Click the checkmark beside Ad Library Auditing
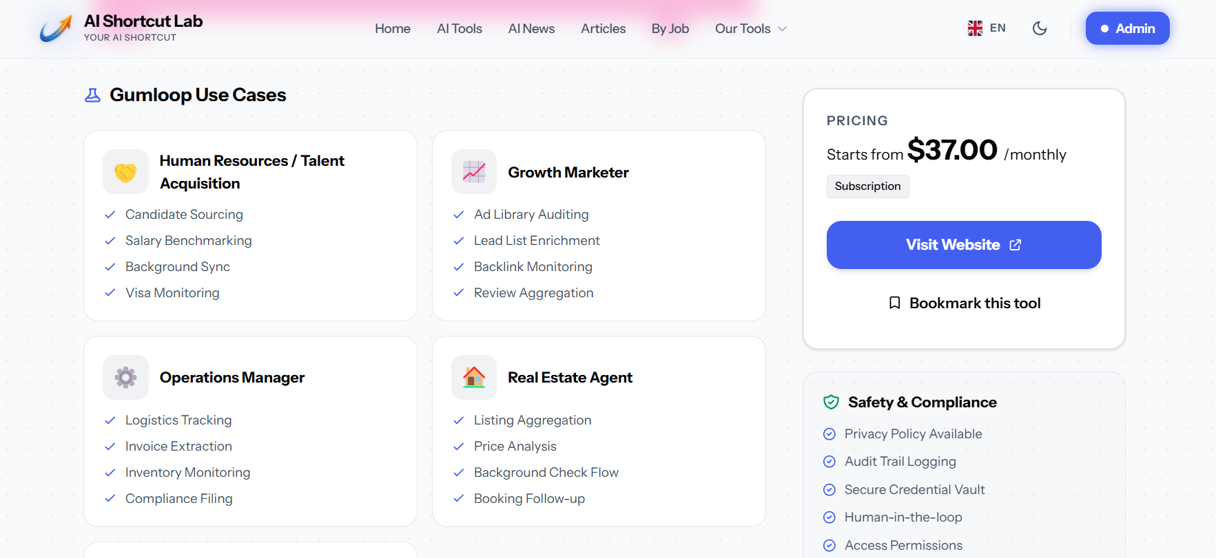The image size is (1216, 558). click(459, 215)
